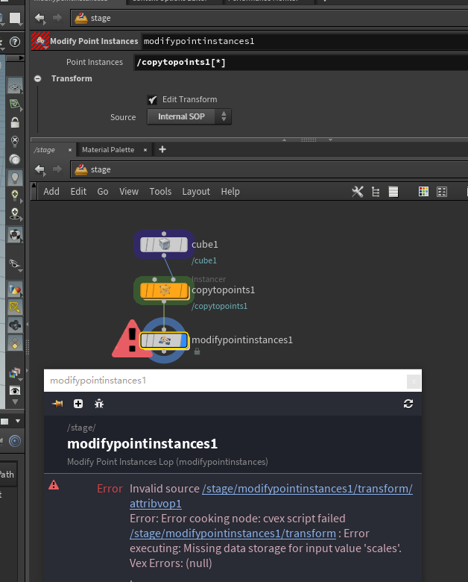Uncheck the Edit Transform checkbox

pyautogui.click(x=152, y=99)
